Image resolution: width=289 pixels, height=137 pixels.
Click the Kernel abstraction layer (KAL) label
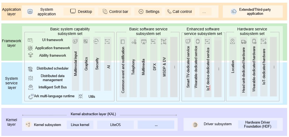[93, 114]
